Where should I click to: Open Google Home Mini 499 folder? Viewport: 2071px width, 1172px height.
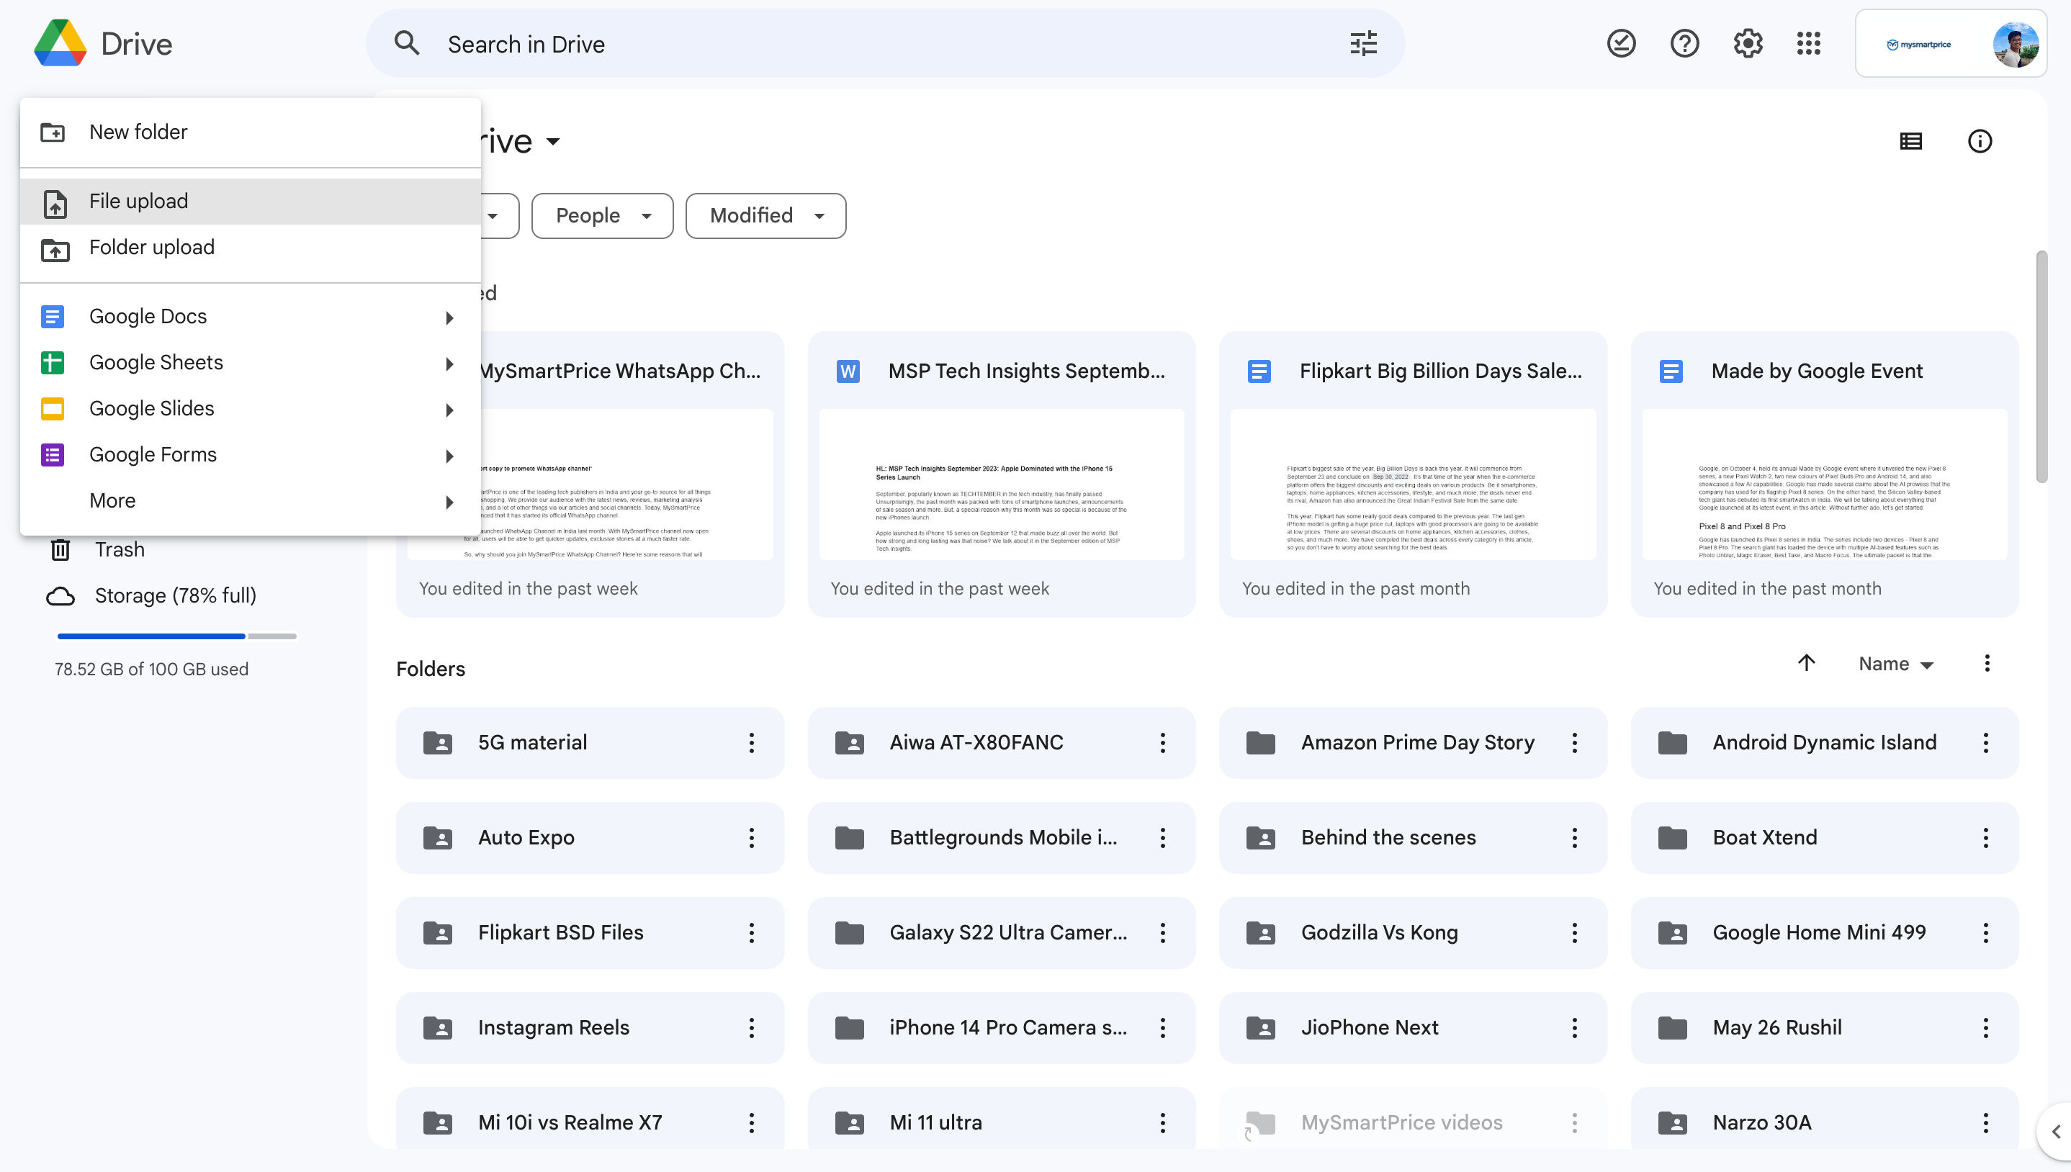coord(1824,932)
